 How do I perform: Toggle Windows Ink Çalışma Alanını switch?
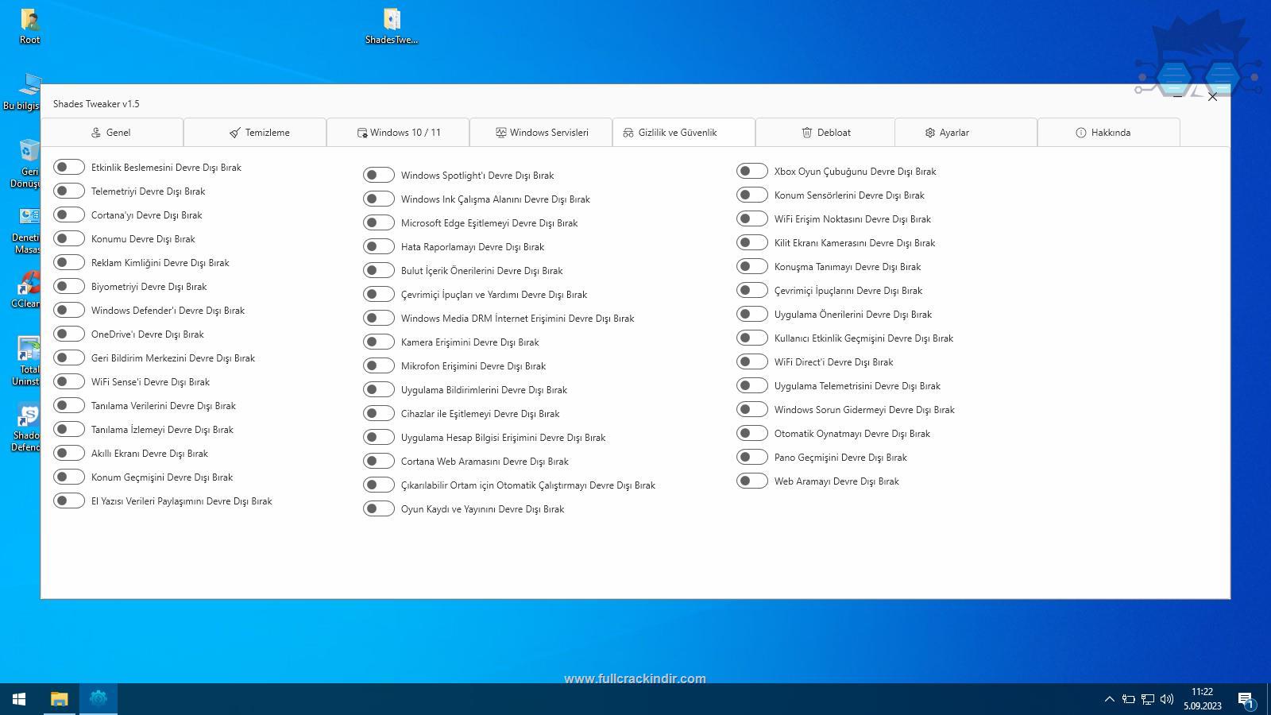[379, 199]
